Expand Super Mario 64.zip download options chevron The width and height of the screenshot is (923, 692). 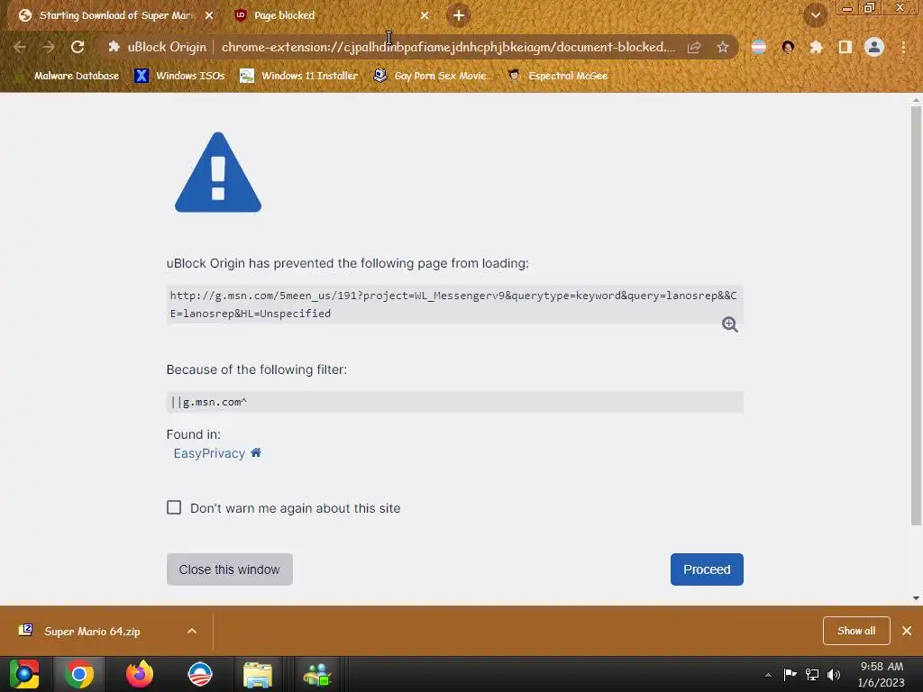pos(192,631)
